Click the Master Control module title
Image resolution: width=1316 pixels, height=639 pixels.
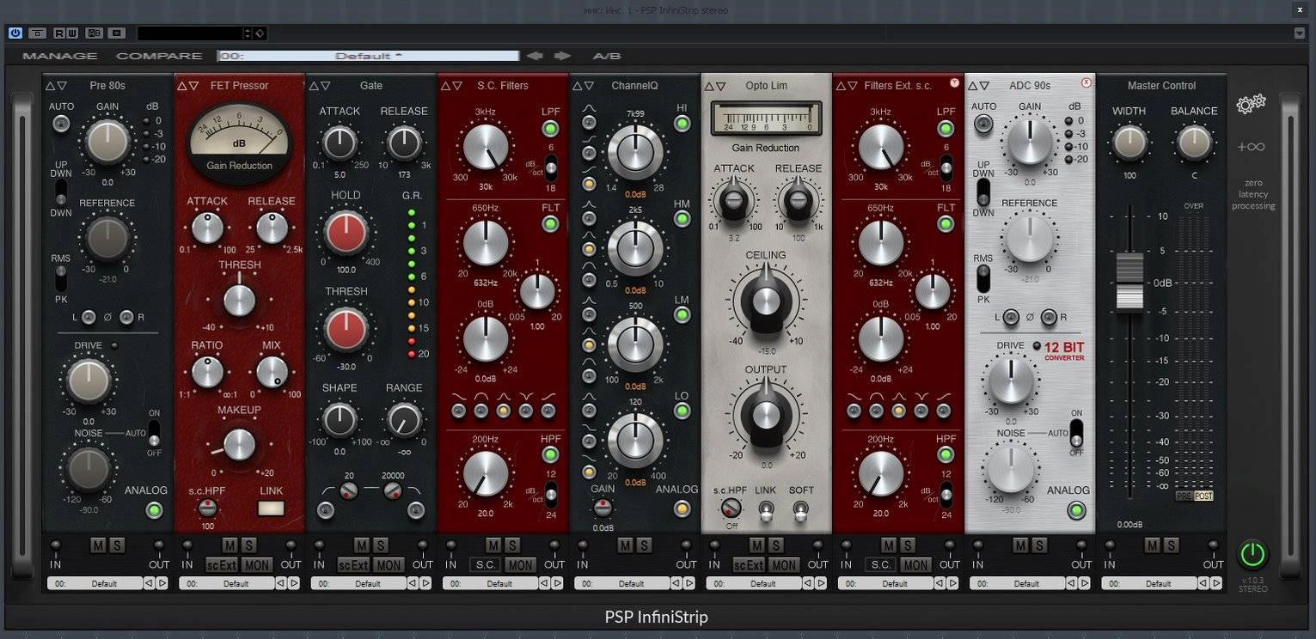pyautogui.click(x=1161, y=86)
